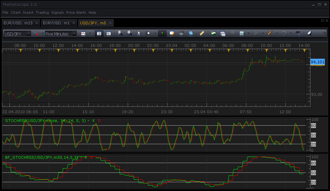Image resolution: width=330 pixels, height=191 pixels.
Task: Select the yellow ruler measure tool
Action: click(202, 33)
